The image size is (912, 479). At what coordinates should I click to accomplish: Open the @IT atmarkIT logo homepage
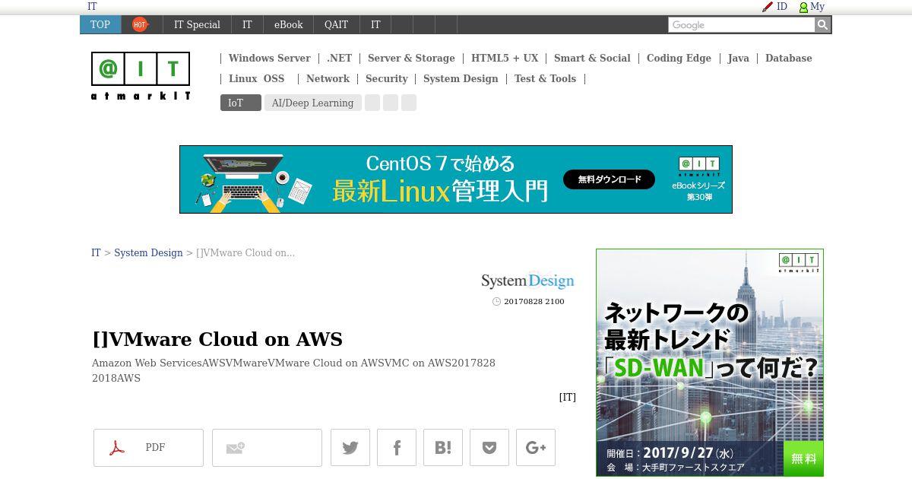pyautogui.click(x=141, y=76)
